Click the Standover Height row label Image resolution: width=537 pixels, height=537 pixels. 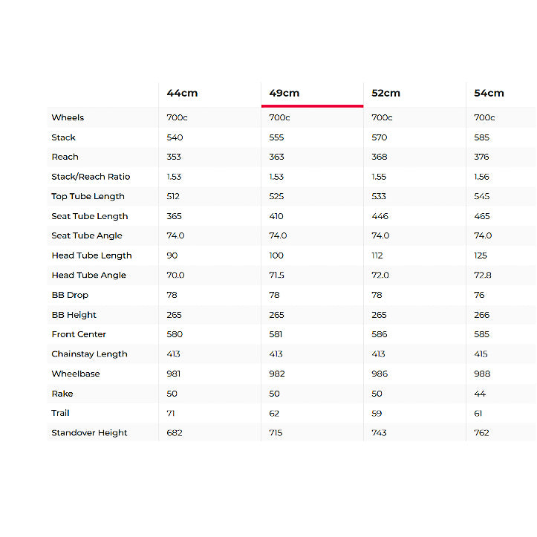click(x=89, y=433)
